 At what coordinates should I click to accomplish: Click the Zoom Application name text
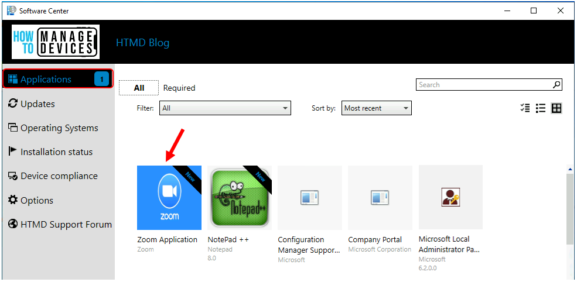click(x=168, y=240)
